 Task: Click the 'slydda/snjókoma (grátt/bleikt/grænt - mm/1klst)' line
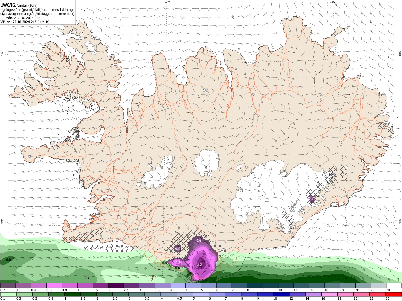[37, 14]
